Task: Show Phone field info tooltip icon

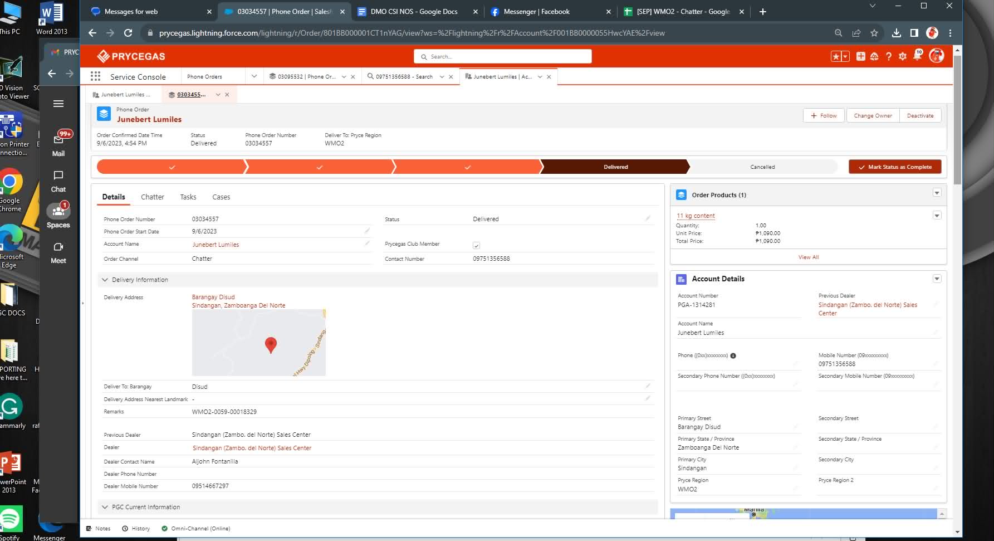Action: pyautogui.click(x=733, y=355)
